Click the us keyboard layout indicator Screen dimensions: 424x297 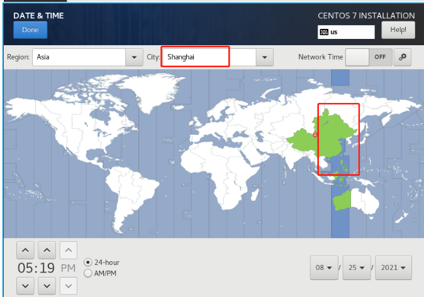[346, 32]
